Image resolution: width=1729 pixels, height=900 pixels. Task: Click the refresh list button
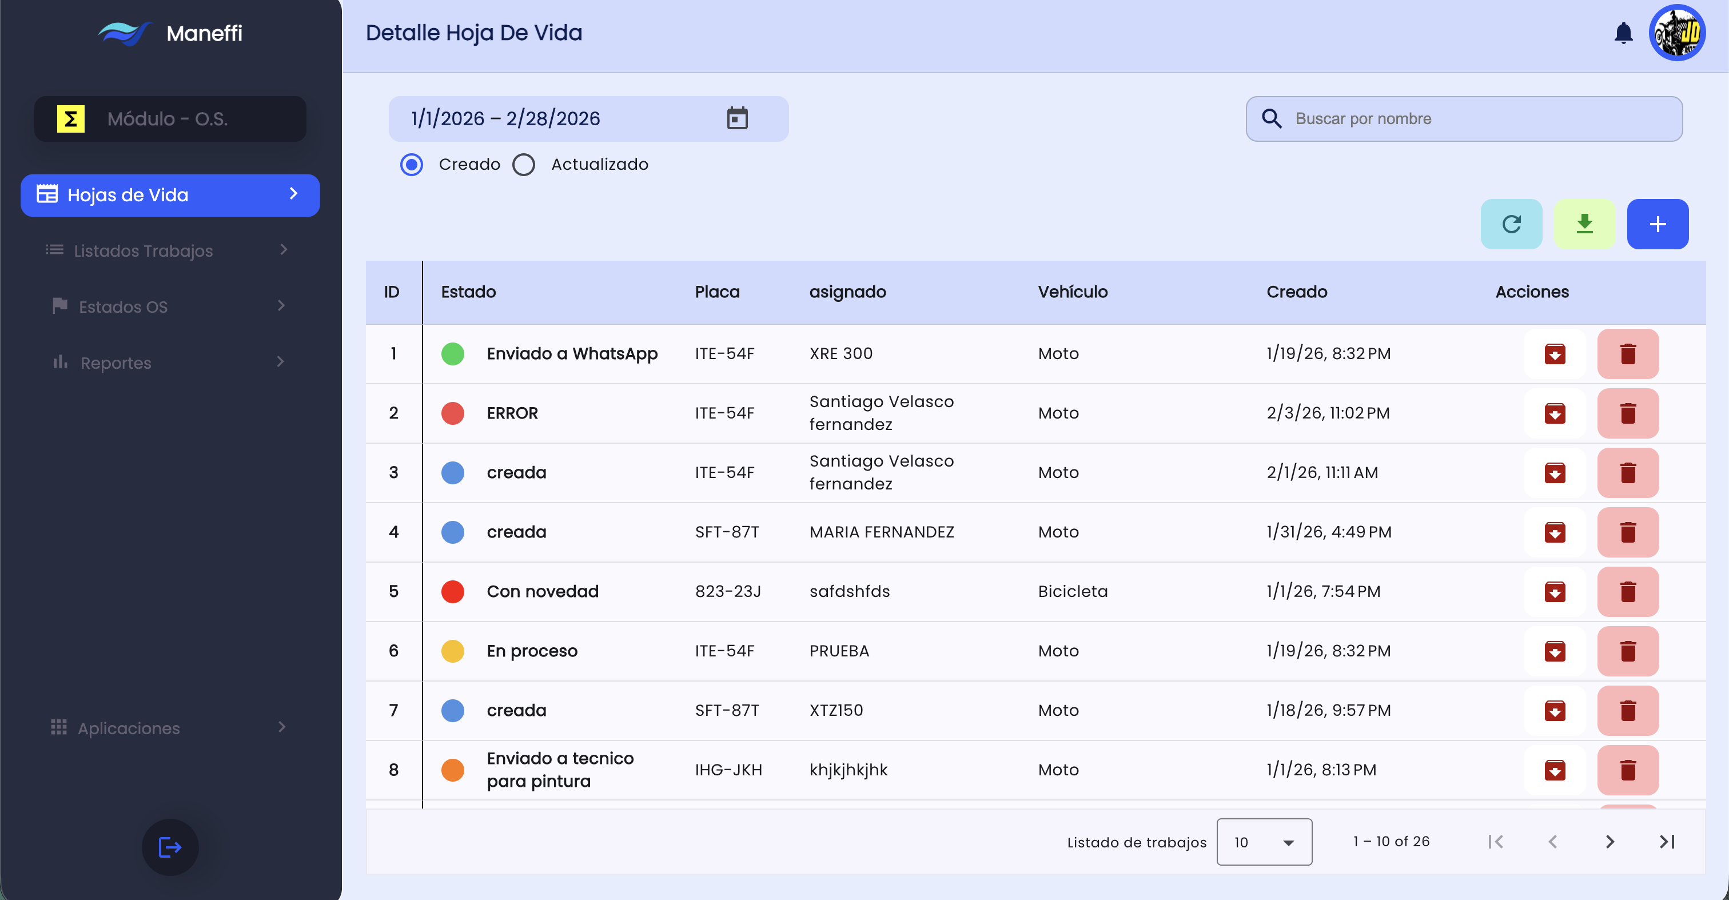pyautogui.click(x=1511, y=224)
